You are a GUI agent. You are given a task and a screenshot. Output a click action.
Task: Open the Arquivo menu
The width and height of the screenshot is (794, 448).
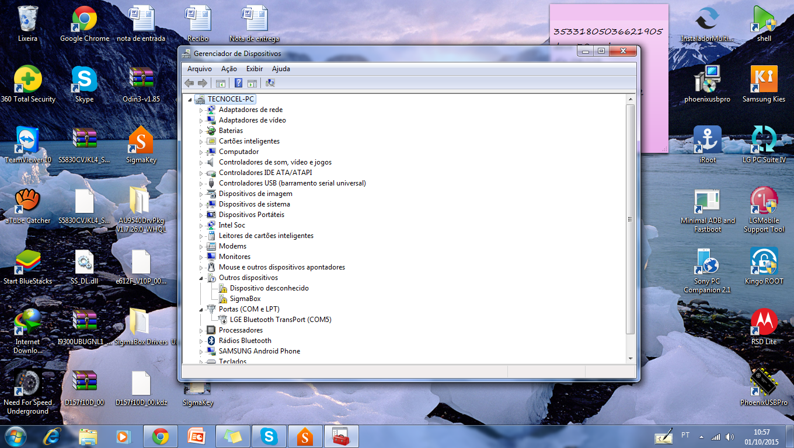200,69
